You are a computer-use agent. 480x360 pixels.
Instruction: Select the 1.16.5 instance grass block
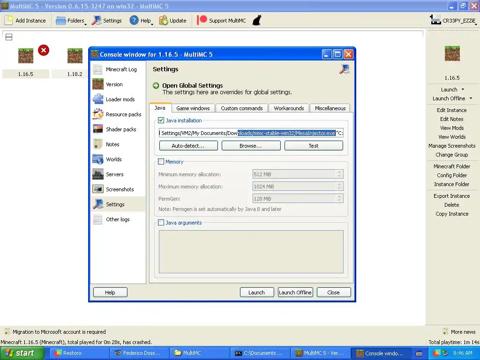point(26,56)
